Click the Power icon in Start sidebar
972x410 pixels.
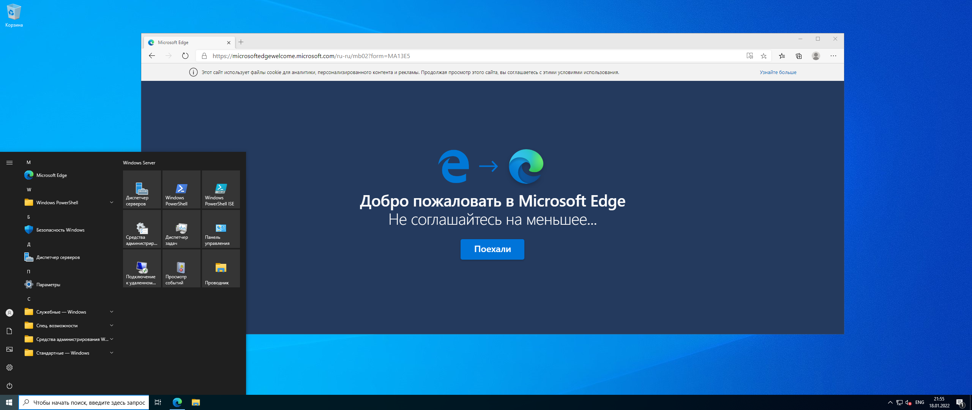tap(9, 386)
